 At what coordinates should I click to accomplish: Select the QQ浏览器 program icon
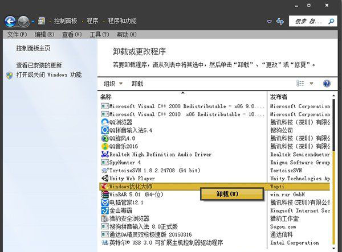coord(105,122)
